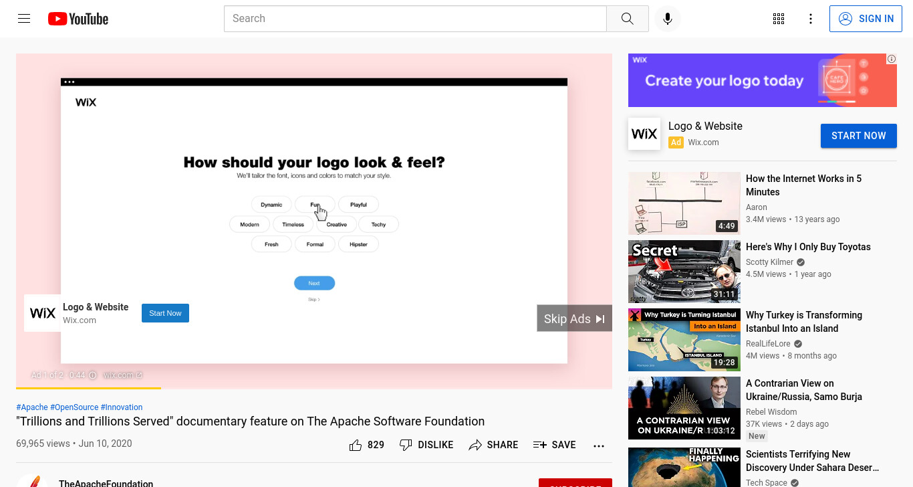Open the YouTube apps grid
The width and height of the screenshot is (913, 487).
tap(779, 19)
